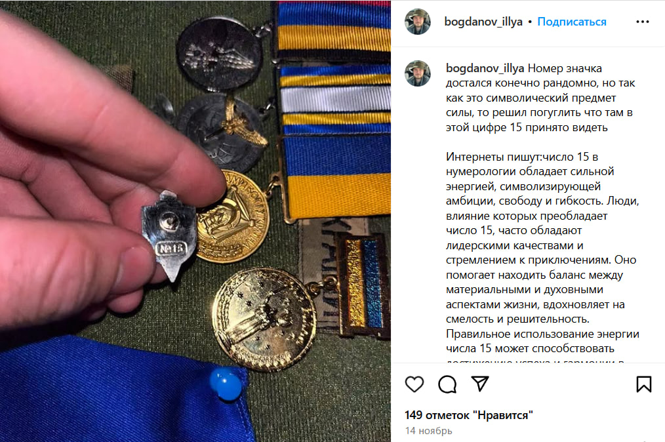Click the gold medal with fist emblem
The image size is (665, 442).
coord(264,319)
